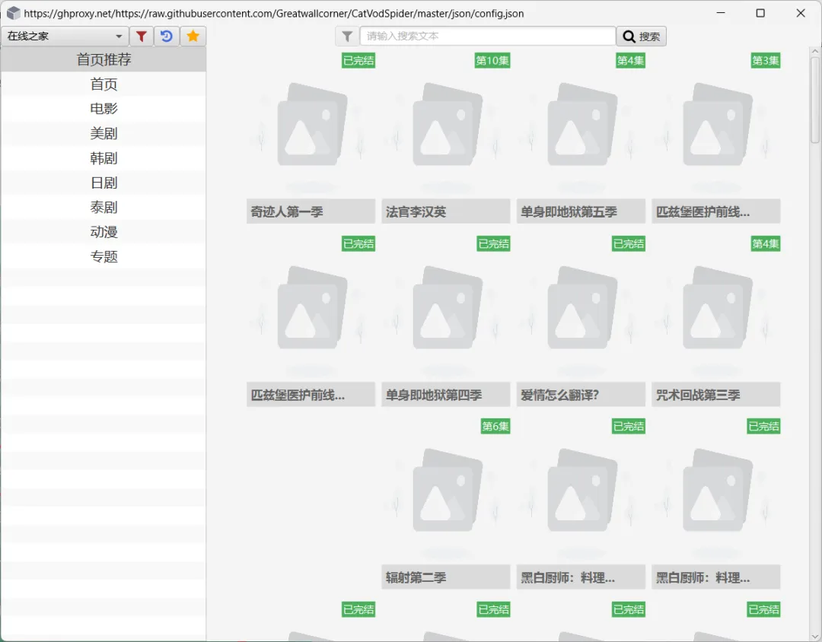The height and width of the screenshot is (642, 822).
Task: Open the blue history clock icon
Action: [x=167, y=37]
